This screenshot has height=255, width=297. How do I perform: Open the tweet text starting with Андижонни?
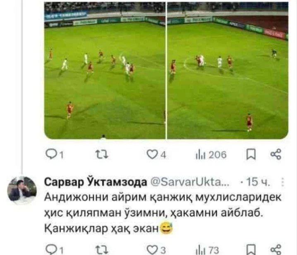click(x=163, y=213)
